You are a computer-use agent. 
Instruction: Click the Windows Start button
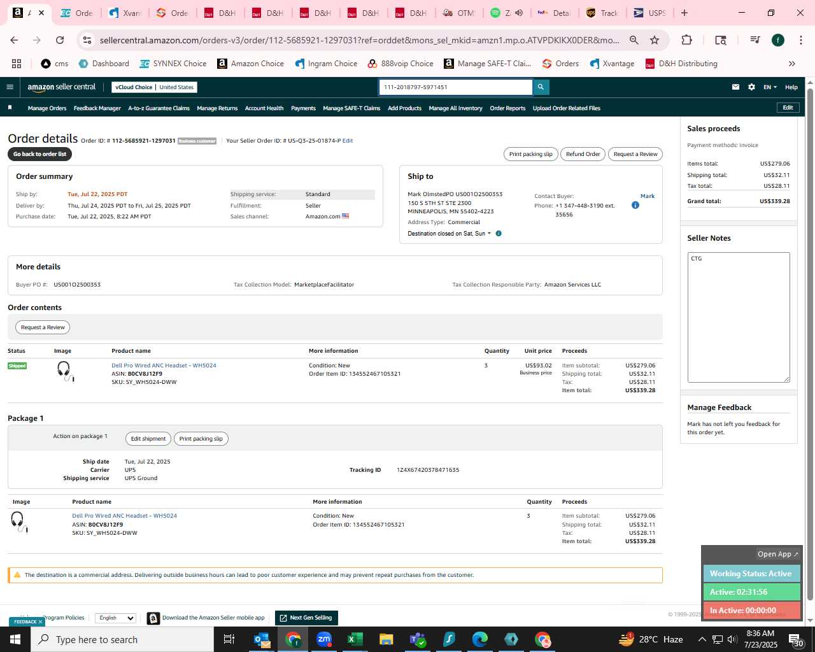(15, 639)
